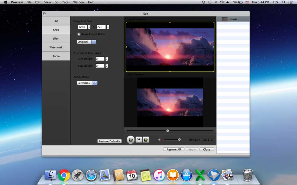
Task: Open Contacts address book in the Dock
Action: click(x=118, y=175)
